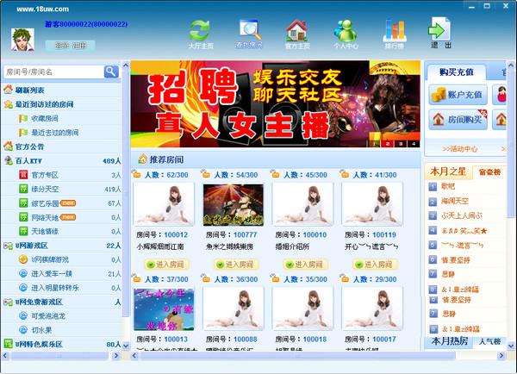Click the rank 1 badge beside 歌吧
517x374 pixels.
coord(433,187)
